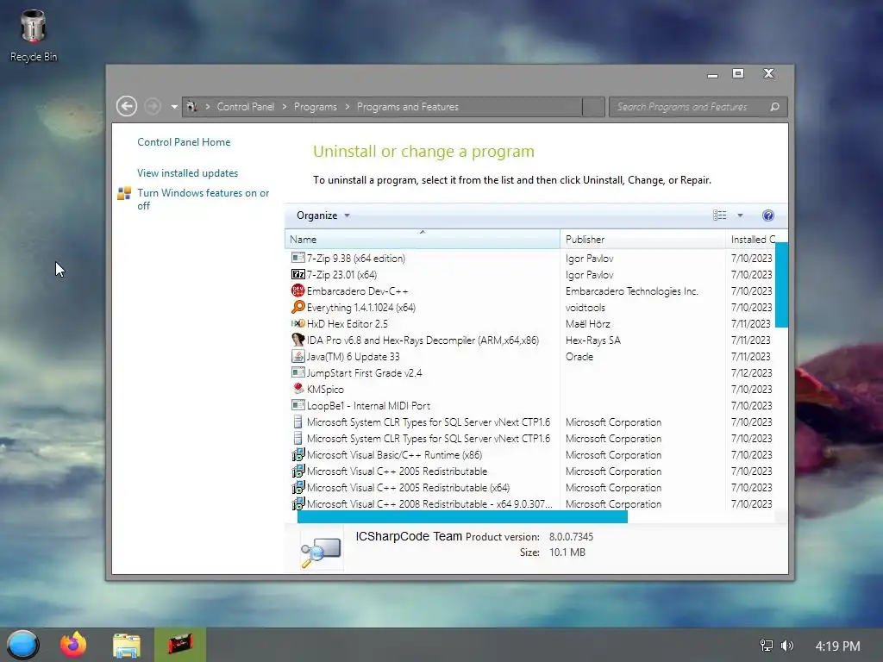Click Programs and Features breadcrumb
883x662 pixels.
pyautogui.click(x=408, y=106)
